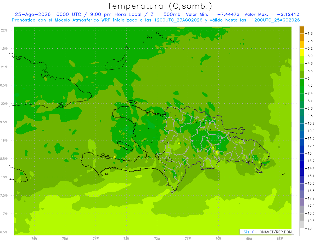The image size is (314, 242).
Task: Click the "74W" longitude label
Action: pyautogui.click(x=96, y=239)
